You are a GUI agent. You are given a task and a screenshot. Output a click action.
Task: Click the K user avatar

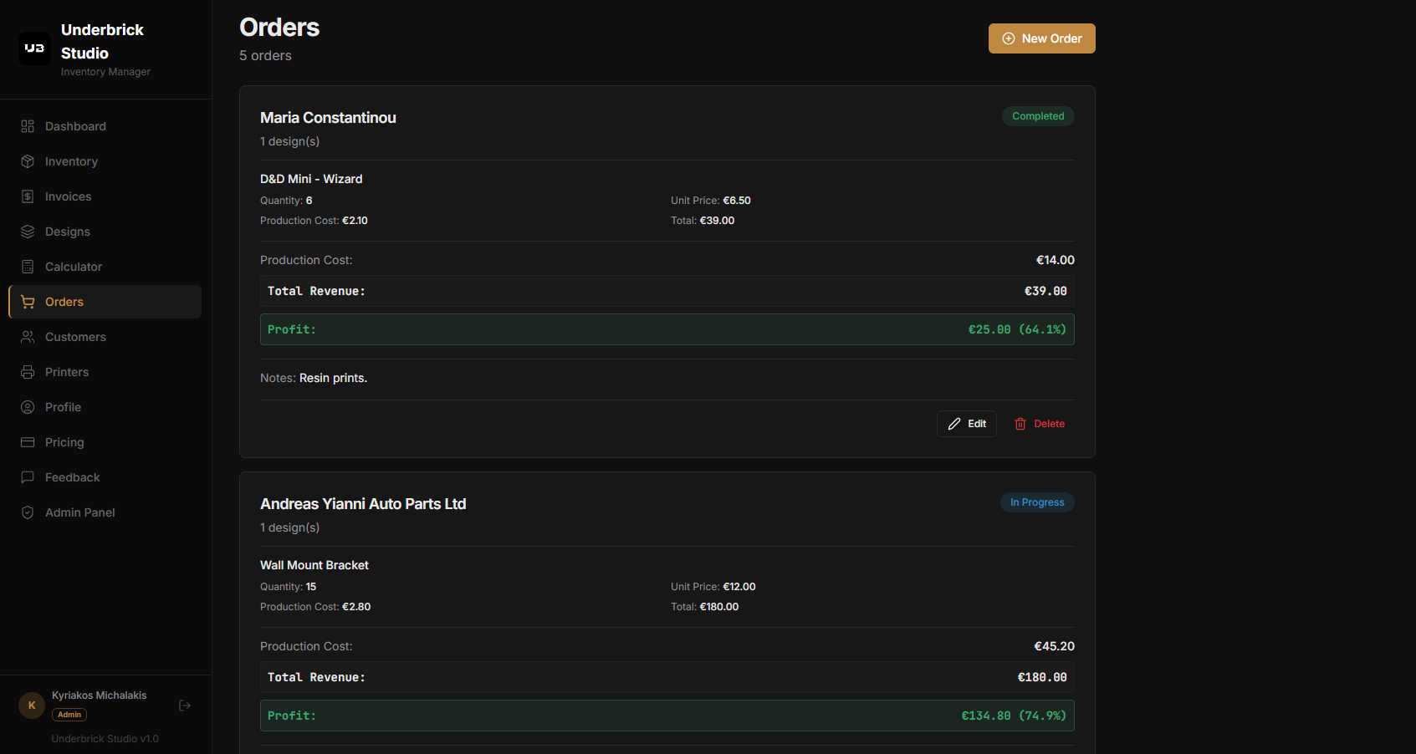pos(32,706)
